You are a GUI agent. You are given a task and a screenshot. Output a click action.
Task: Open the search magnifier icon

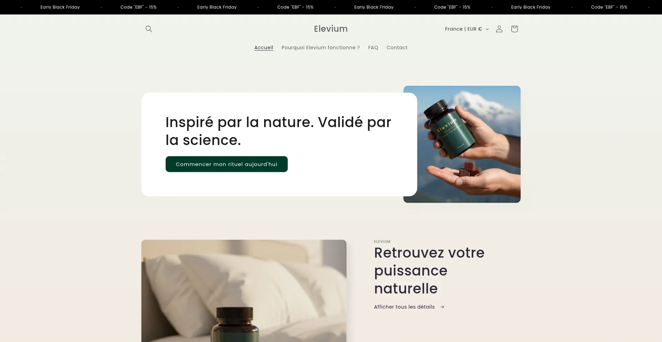click(x=149, y=29)
